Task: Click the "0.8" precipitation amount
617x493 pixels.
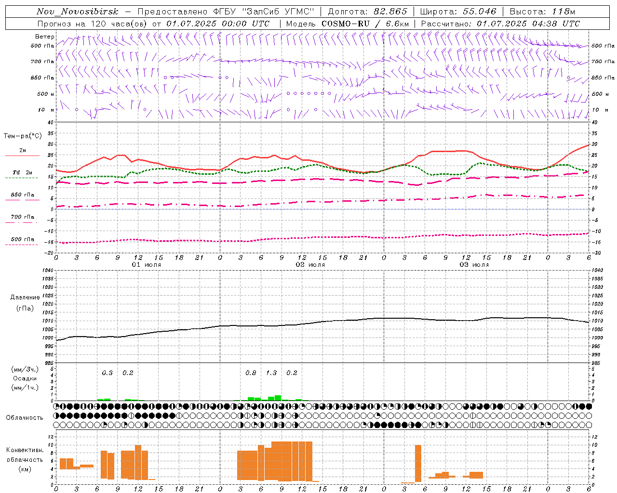Action: tap(251, 373)
